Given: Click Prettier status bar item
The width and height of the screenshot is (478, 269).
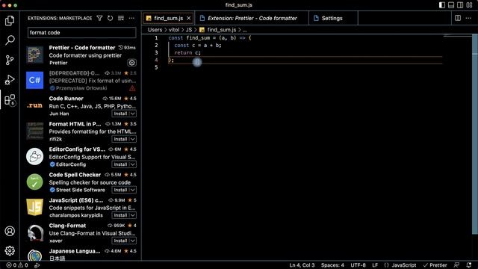Looking at the screenshot, I should [435, 265].
